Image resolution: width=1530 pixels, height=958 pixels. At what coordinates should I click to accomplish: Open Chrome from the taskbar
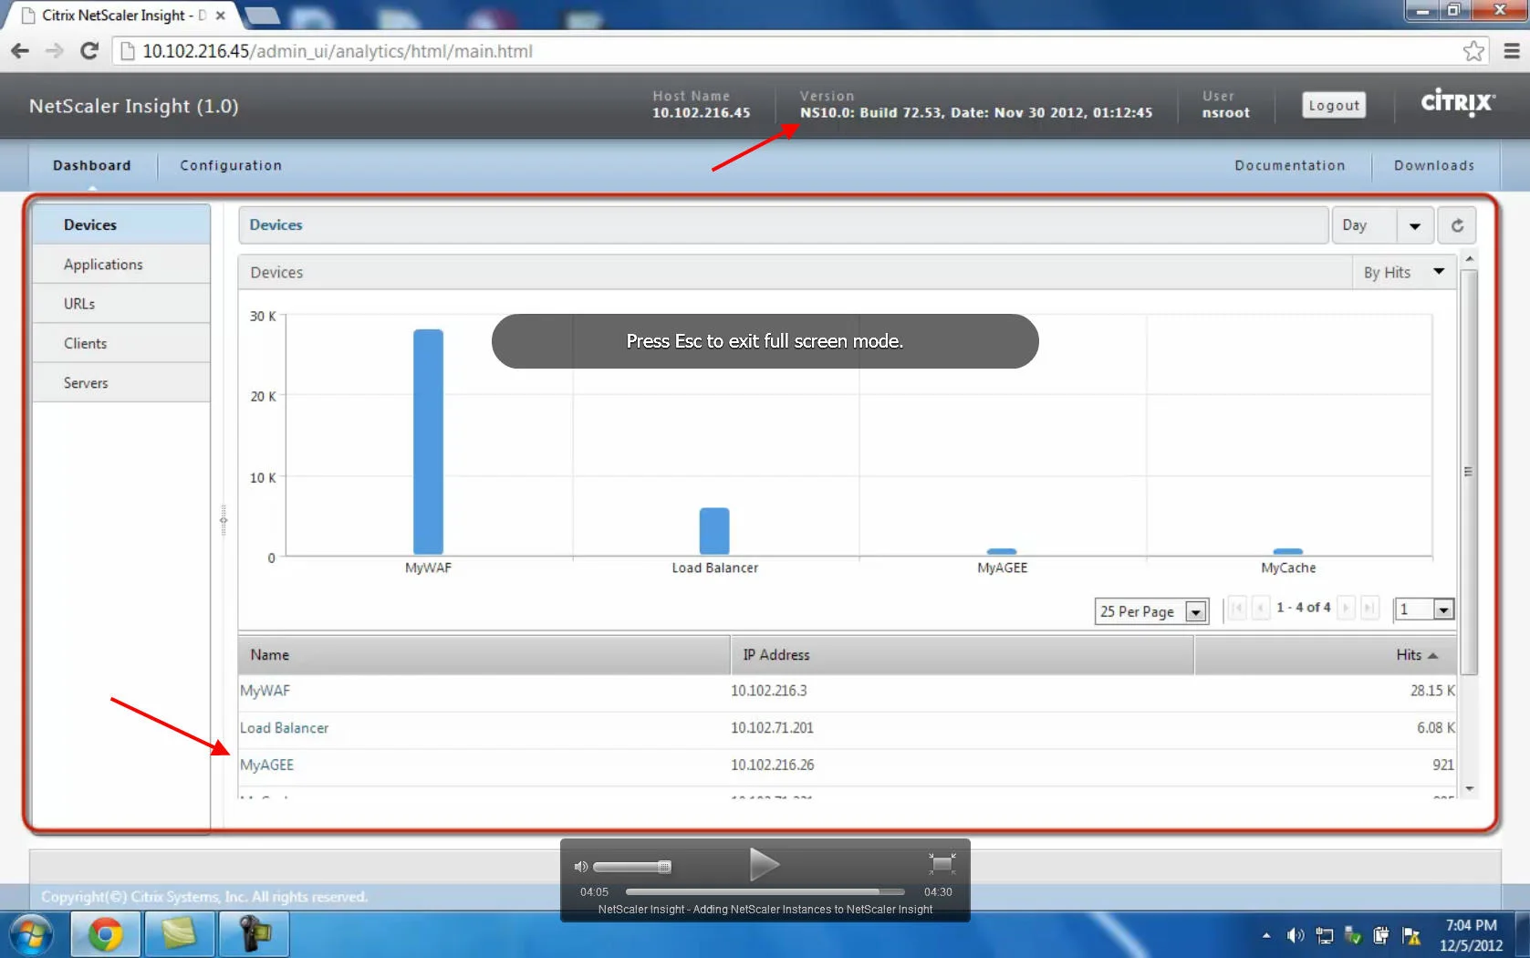coord(106,935)
